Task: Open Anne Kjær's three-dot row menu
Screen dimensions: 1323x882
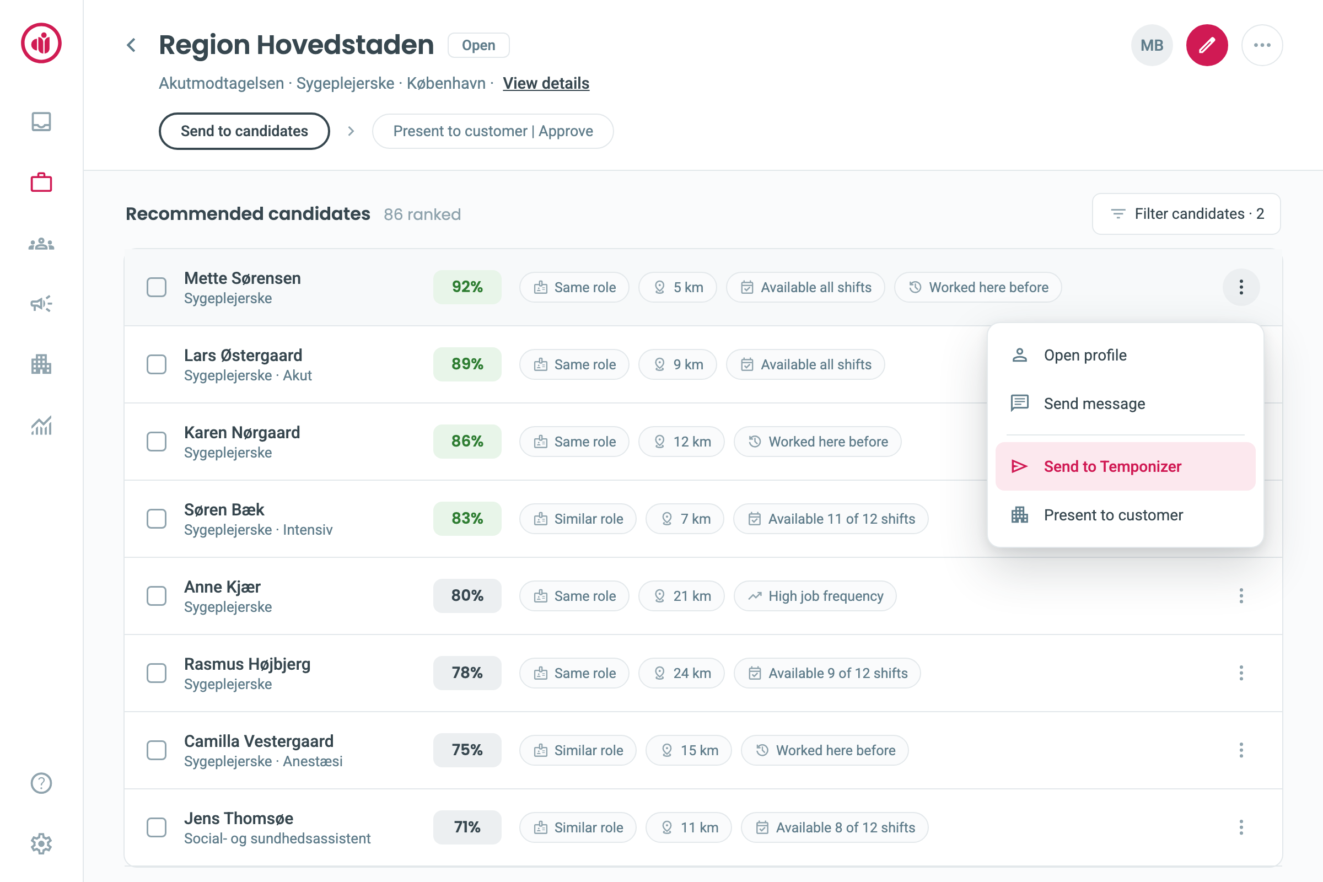Action: (x=1241, y=596)
